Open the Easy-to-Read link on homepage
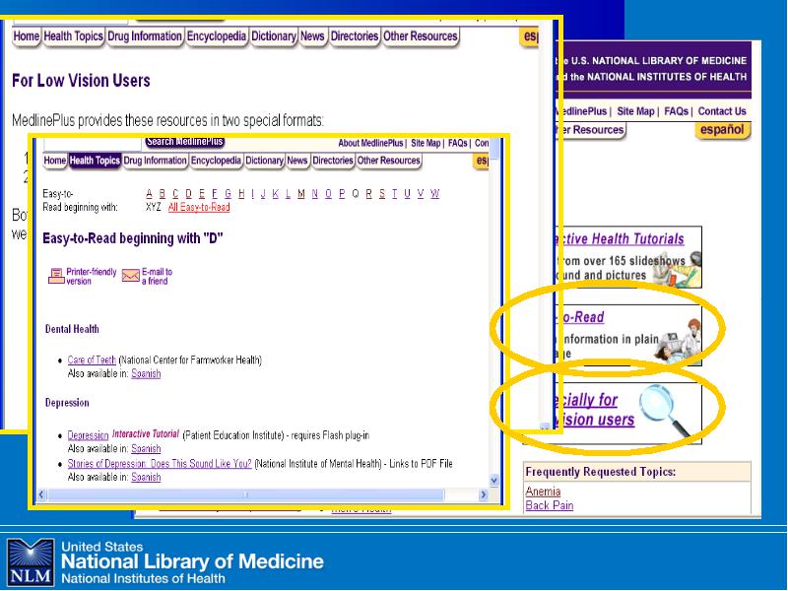 [580, 317]
